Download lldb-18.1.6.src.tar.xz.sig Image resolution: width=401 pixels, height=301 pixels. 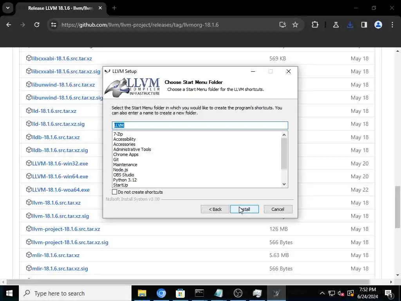60,150
